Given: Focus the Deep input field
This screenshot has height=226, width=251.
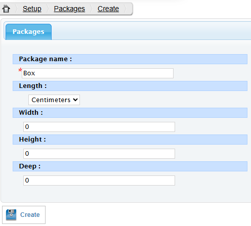Looking at the screenshot, I should 99,180.
